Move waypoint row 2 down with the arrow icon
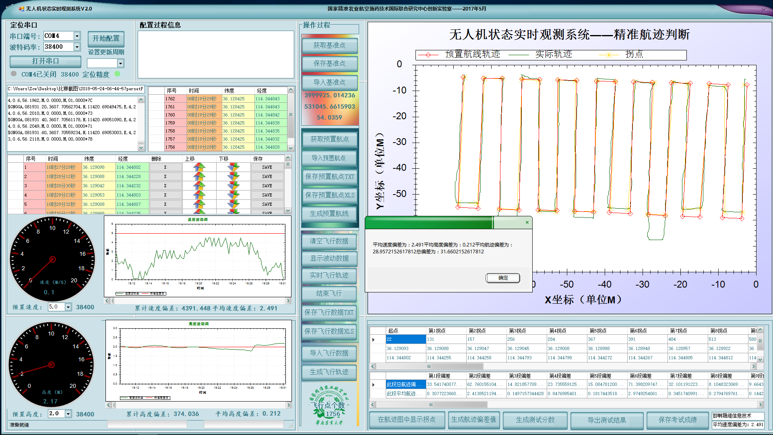The width and height of the screenshot is (773, 435). (x=233, y=176)
